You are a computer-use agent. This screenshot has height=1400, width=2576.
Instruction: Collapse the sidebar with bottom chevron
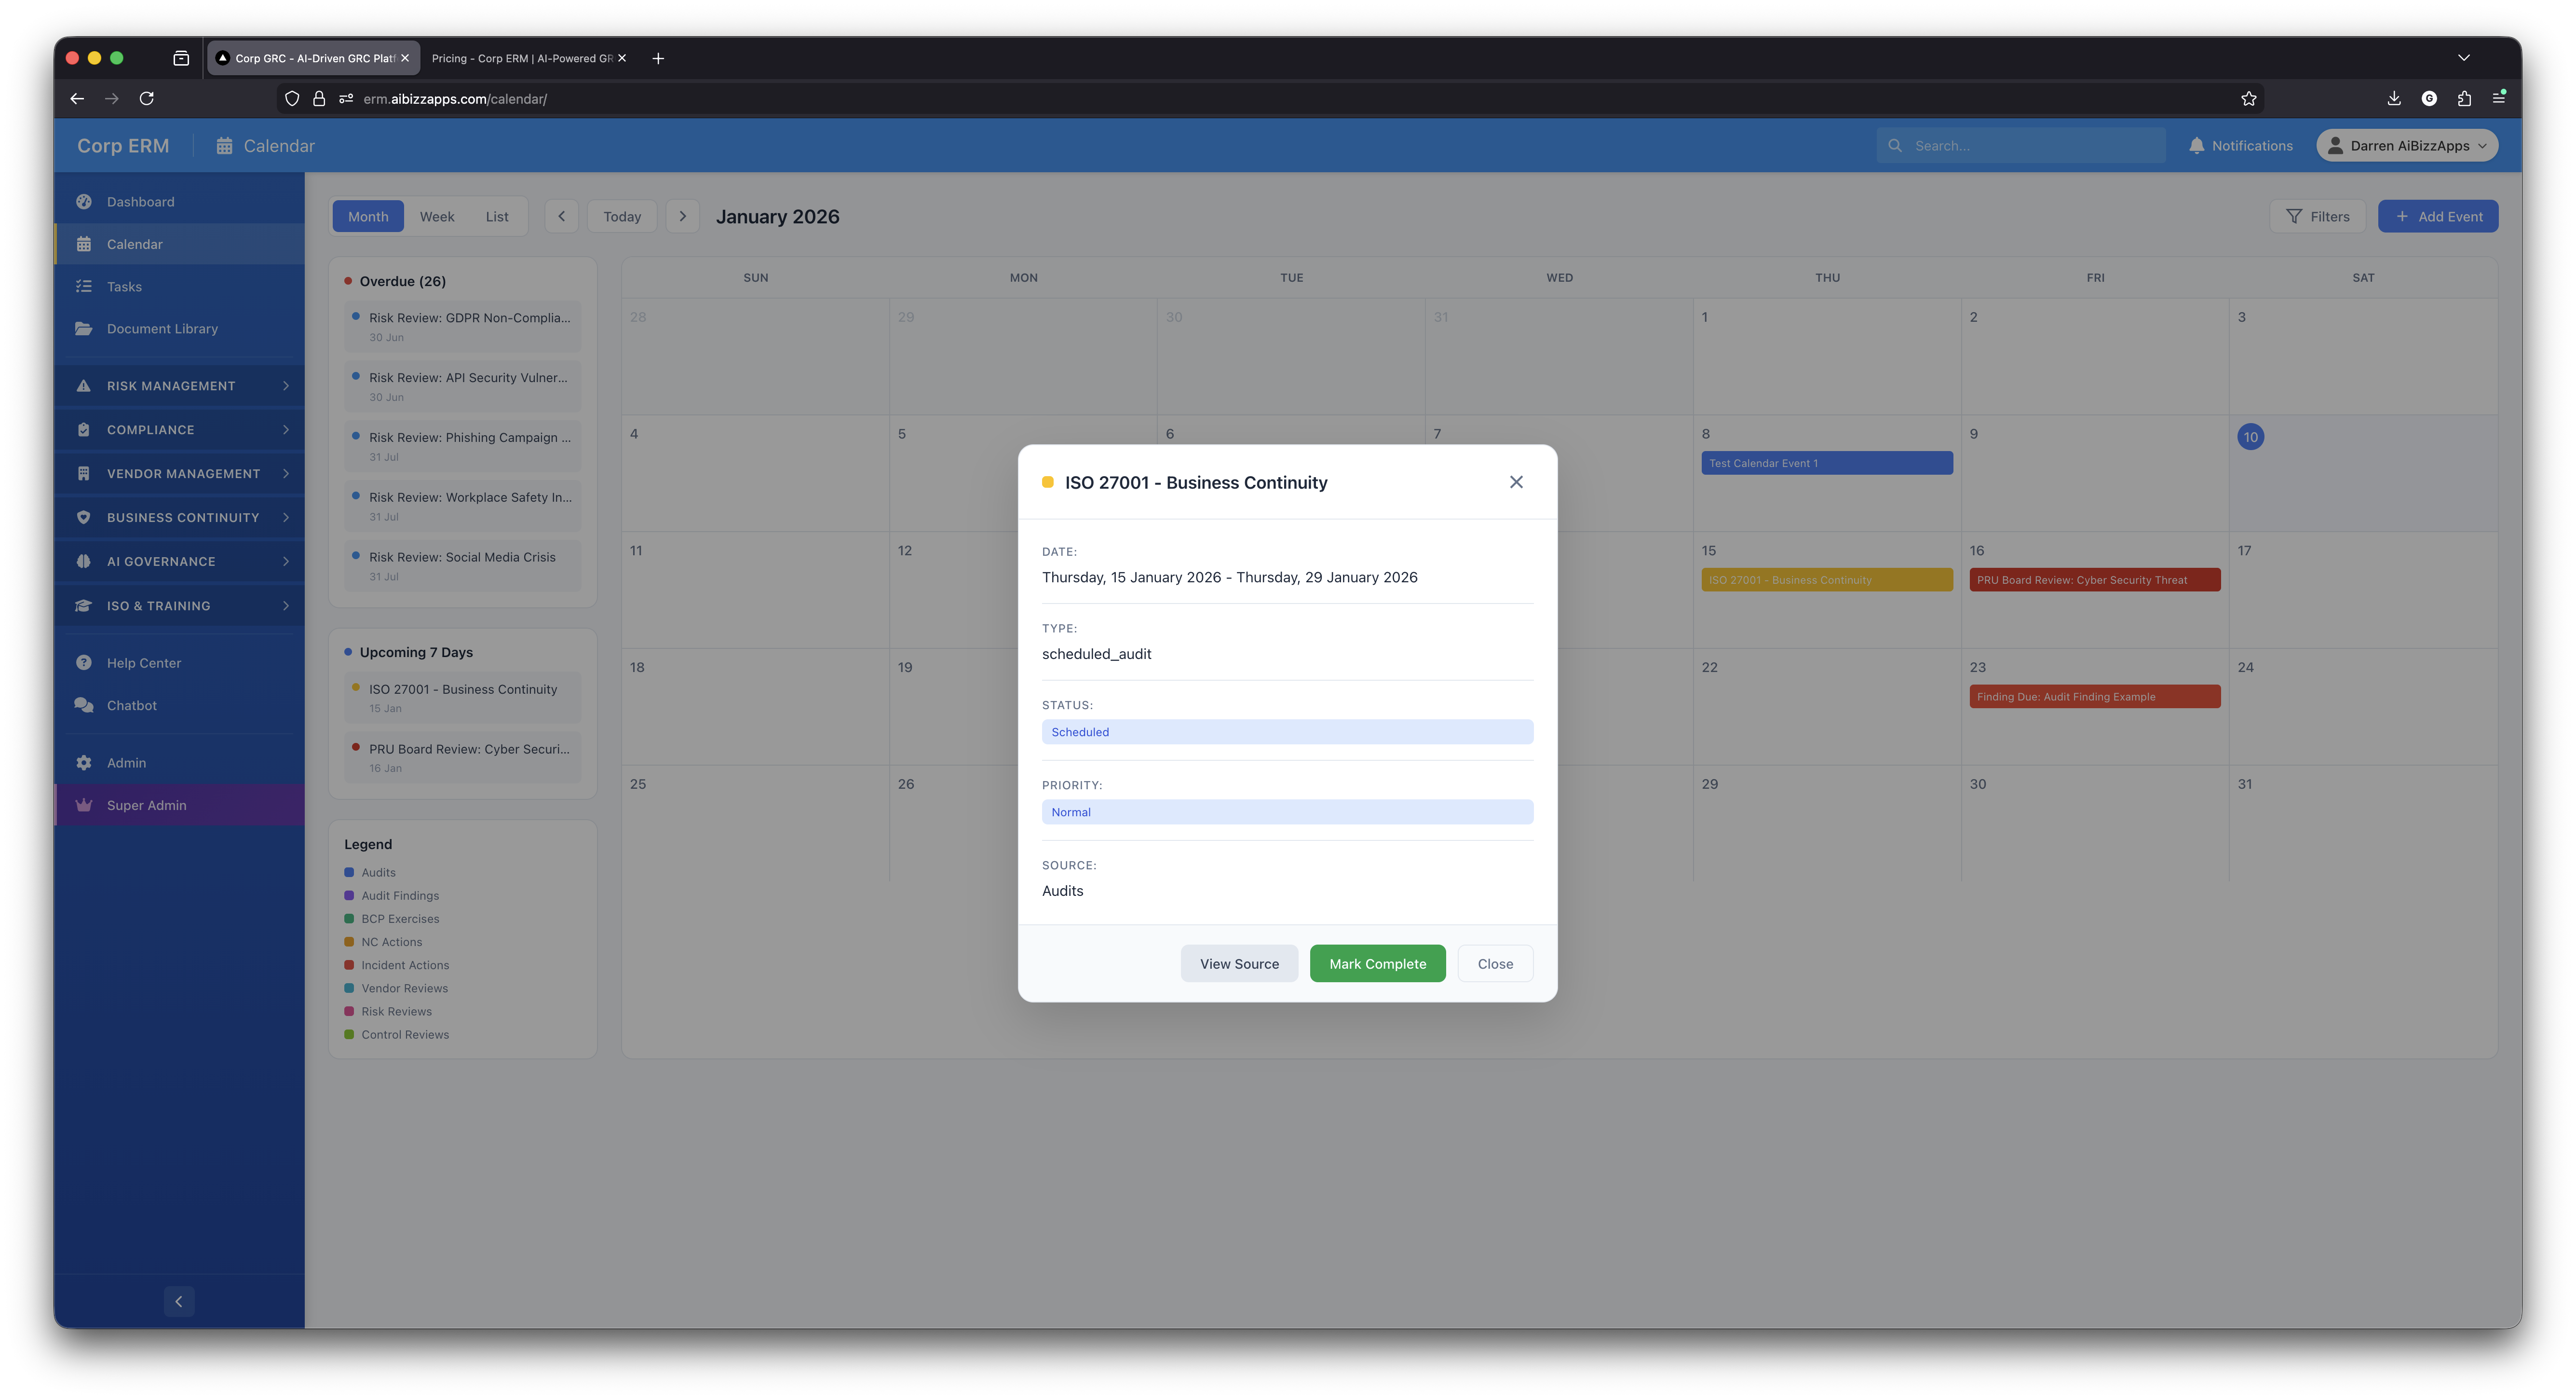[x=179, y=1302]
